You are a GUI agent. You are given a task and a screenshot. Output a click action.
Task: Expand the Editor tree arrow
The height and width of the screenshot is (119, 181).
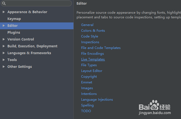(x=4, y=26)
